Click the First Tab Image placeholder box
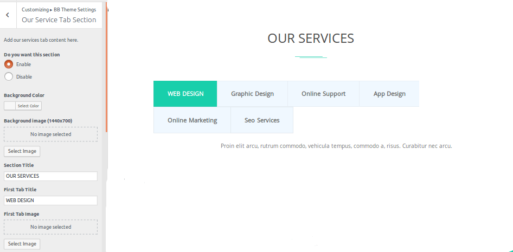513x252 pixels. [x=50, y=227]
